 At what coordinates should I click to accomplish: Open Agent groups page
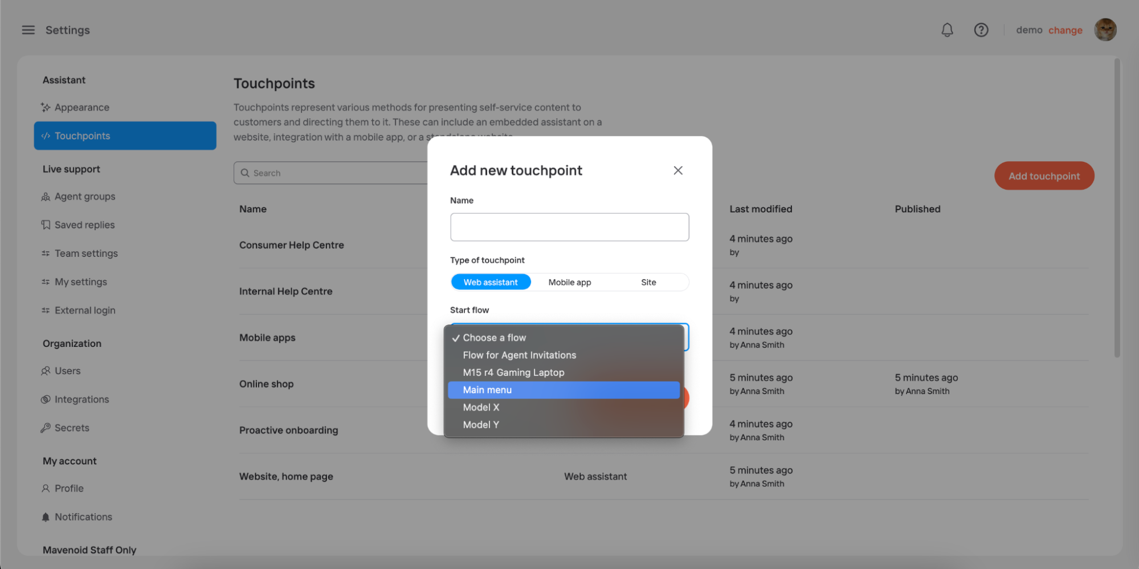tap(125, 197)
